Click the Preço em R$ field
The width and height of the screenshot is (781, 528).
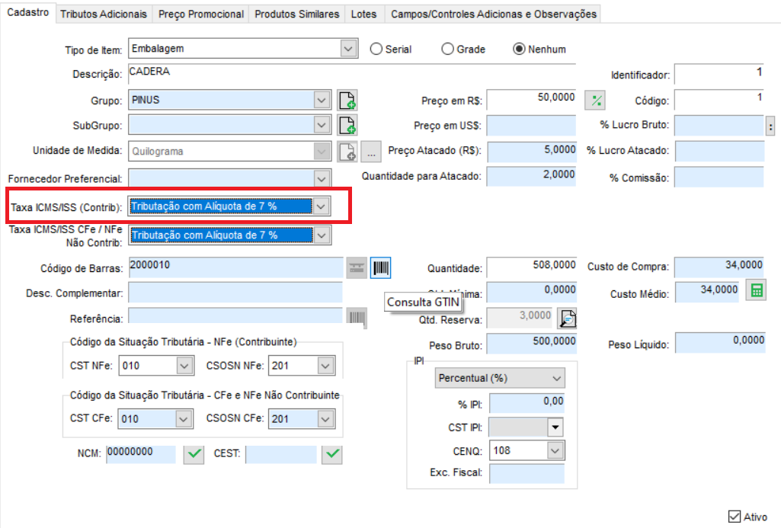(x=531, y=100)
